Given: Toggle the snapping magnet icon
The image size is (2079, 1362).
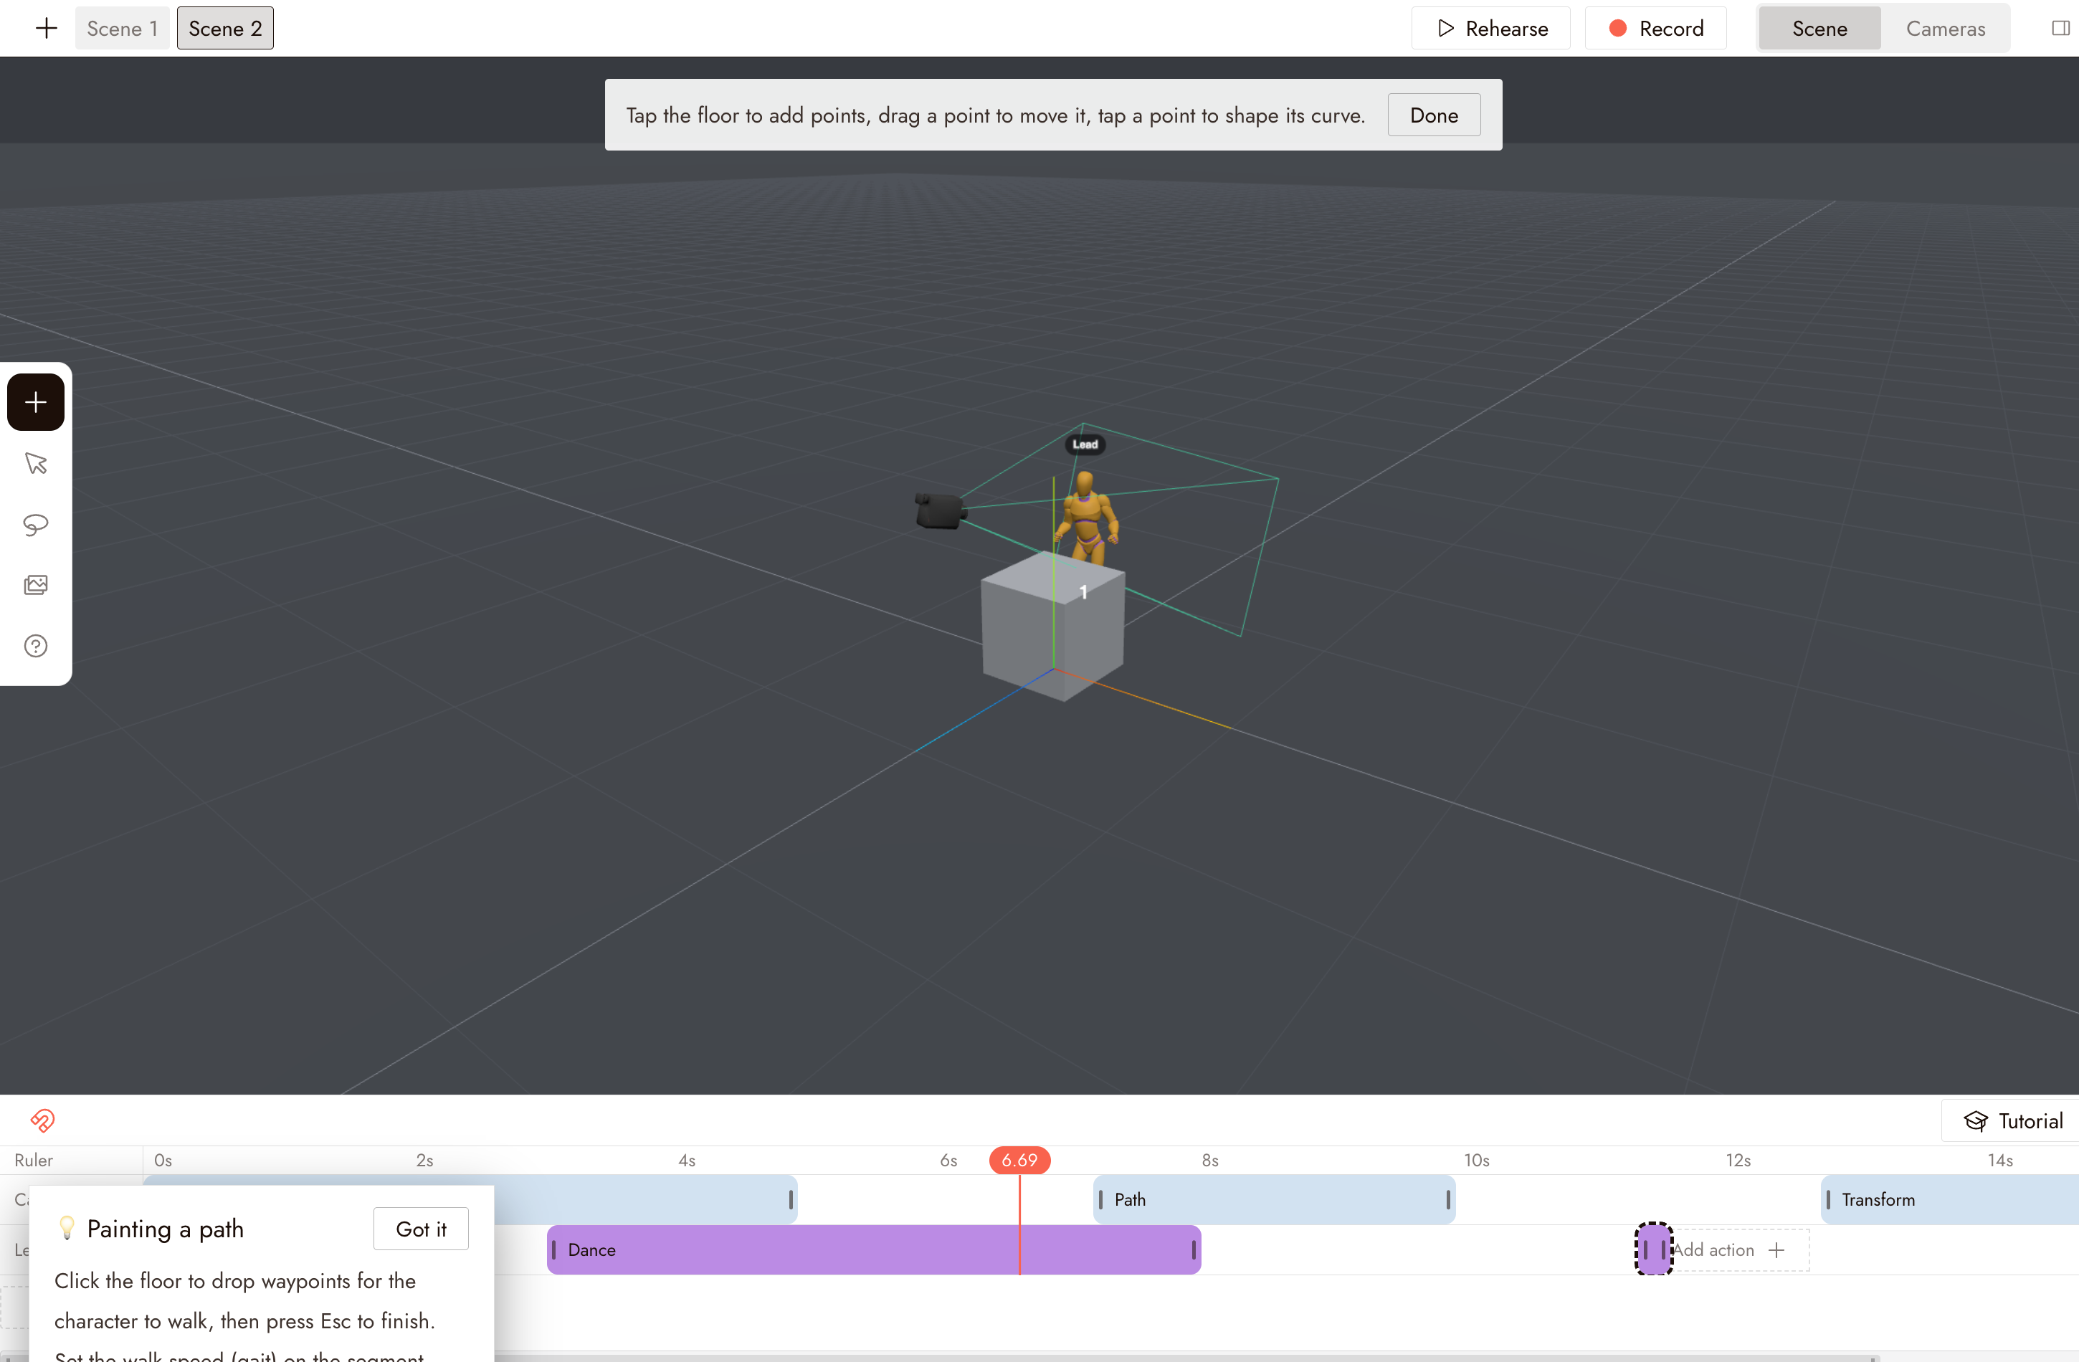Looking at the screenshot, I should coord(42,1120).
